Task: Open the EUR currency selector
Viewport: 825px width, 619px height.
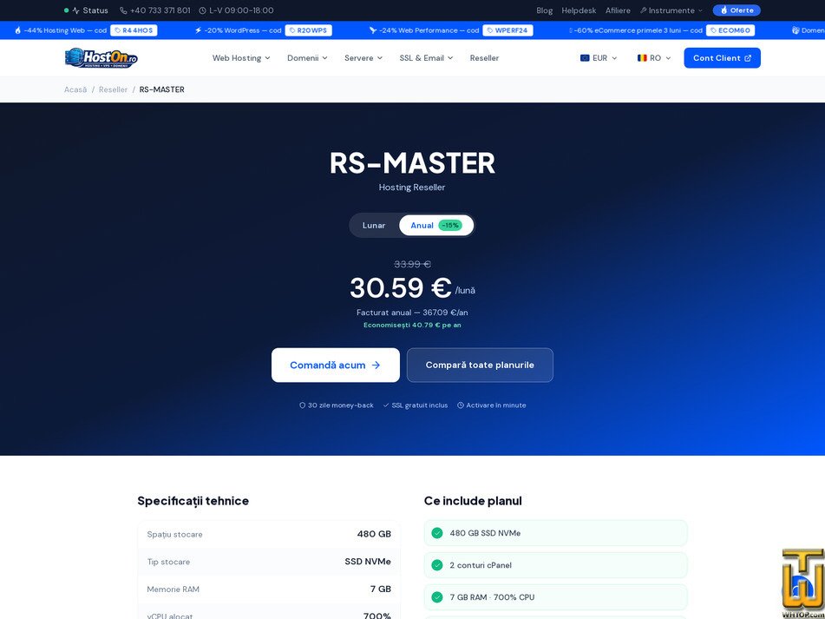Action: 599,58
